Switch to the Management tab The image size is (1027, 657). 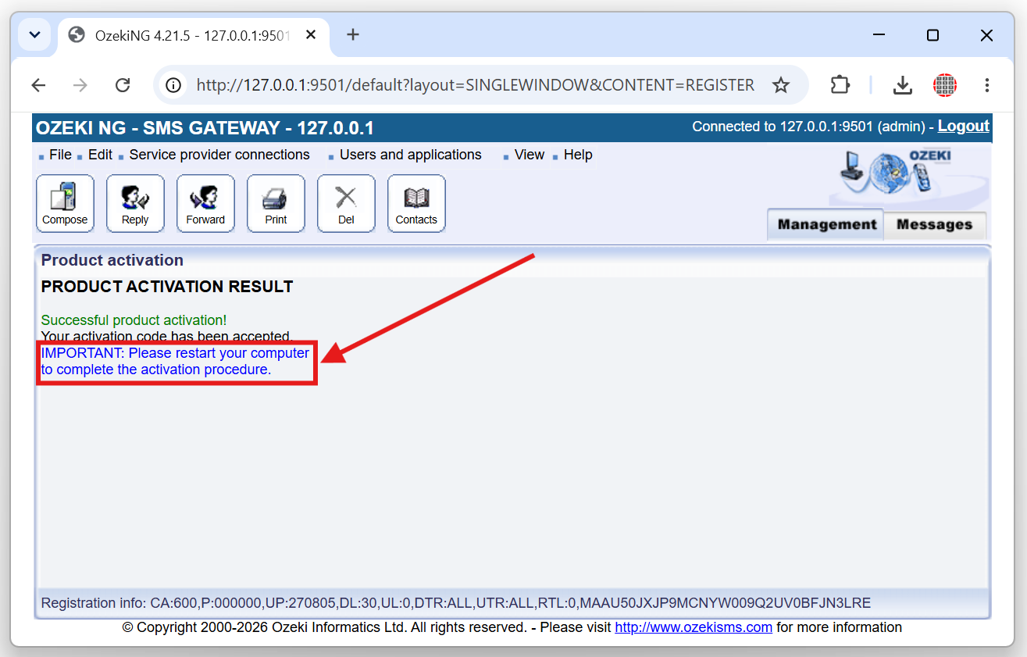826,225
